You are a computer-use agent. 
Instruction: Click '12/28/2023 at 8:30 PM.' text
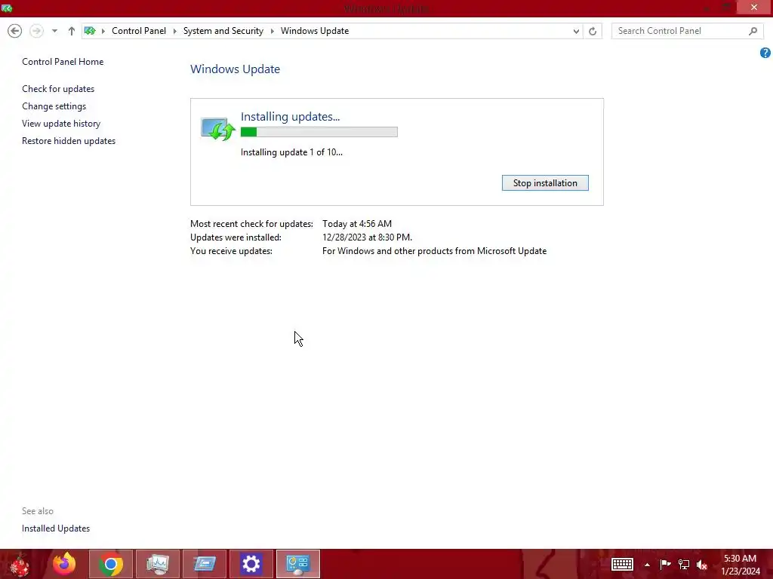click(368, 237)
